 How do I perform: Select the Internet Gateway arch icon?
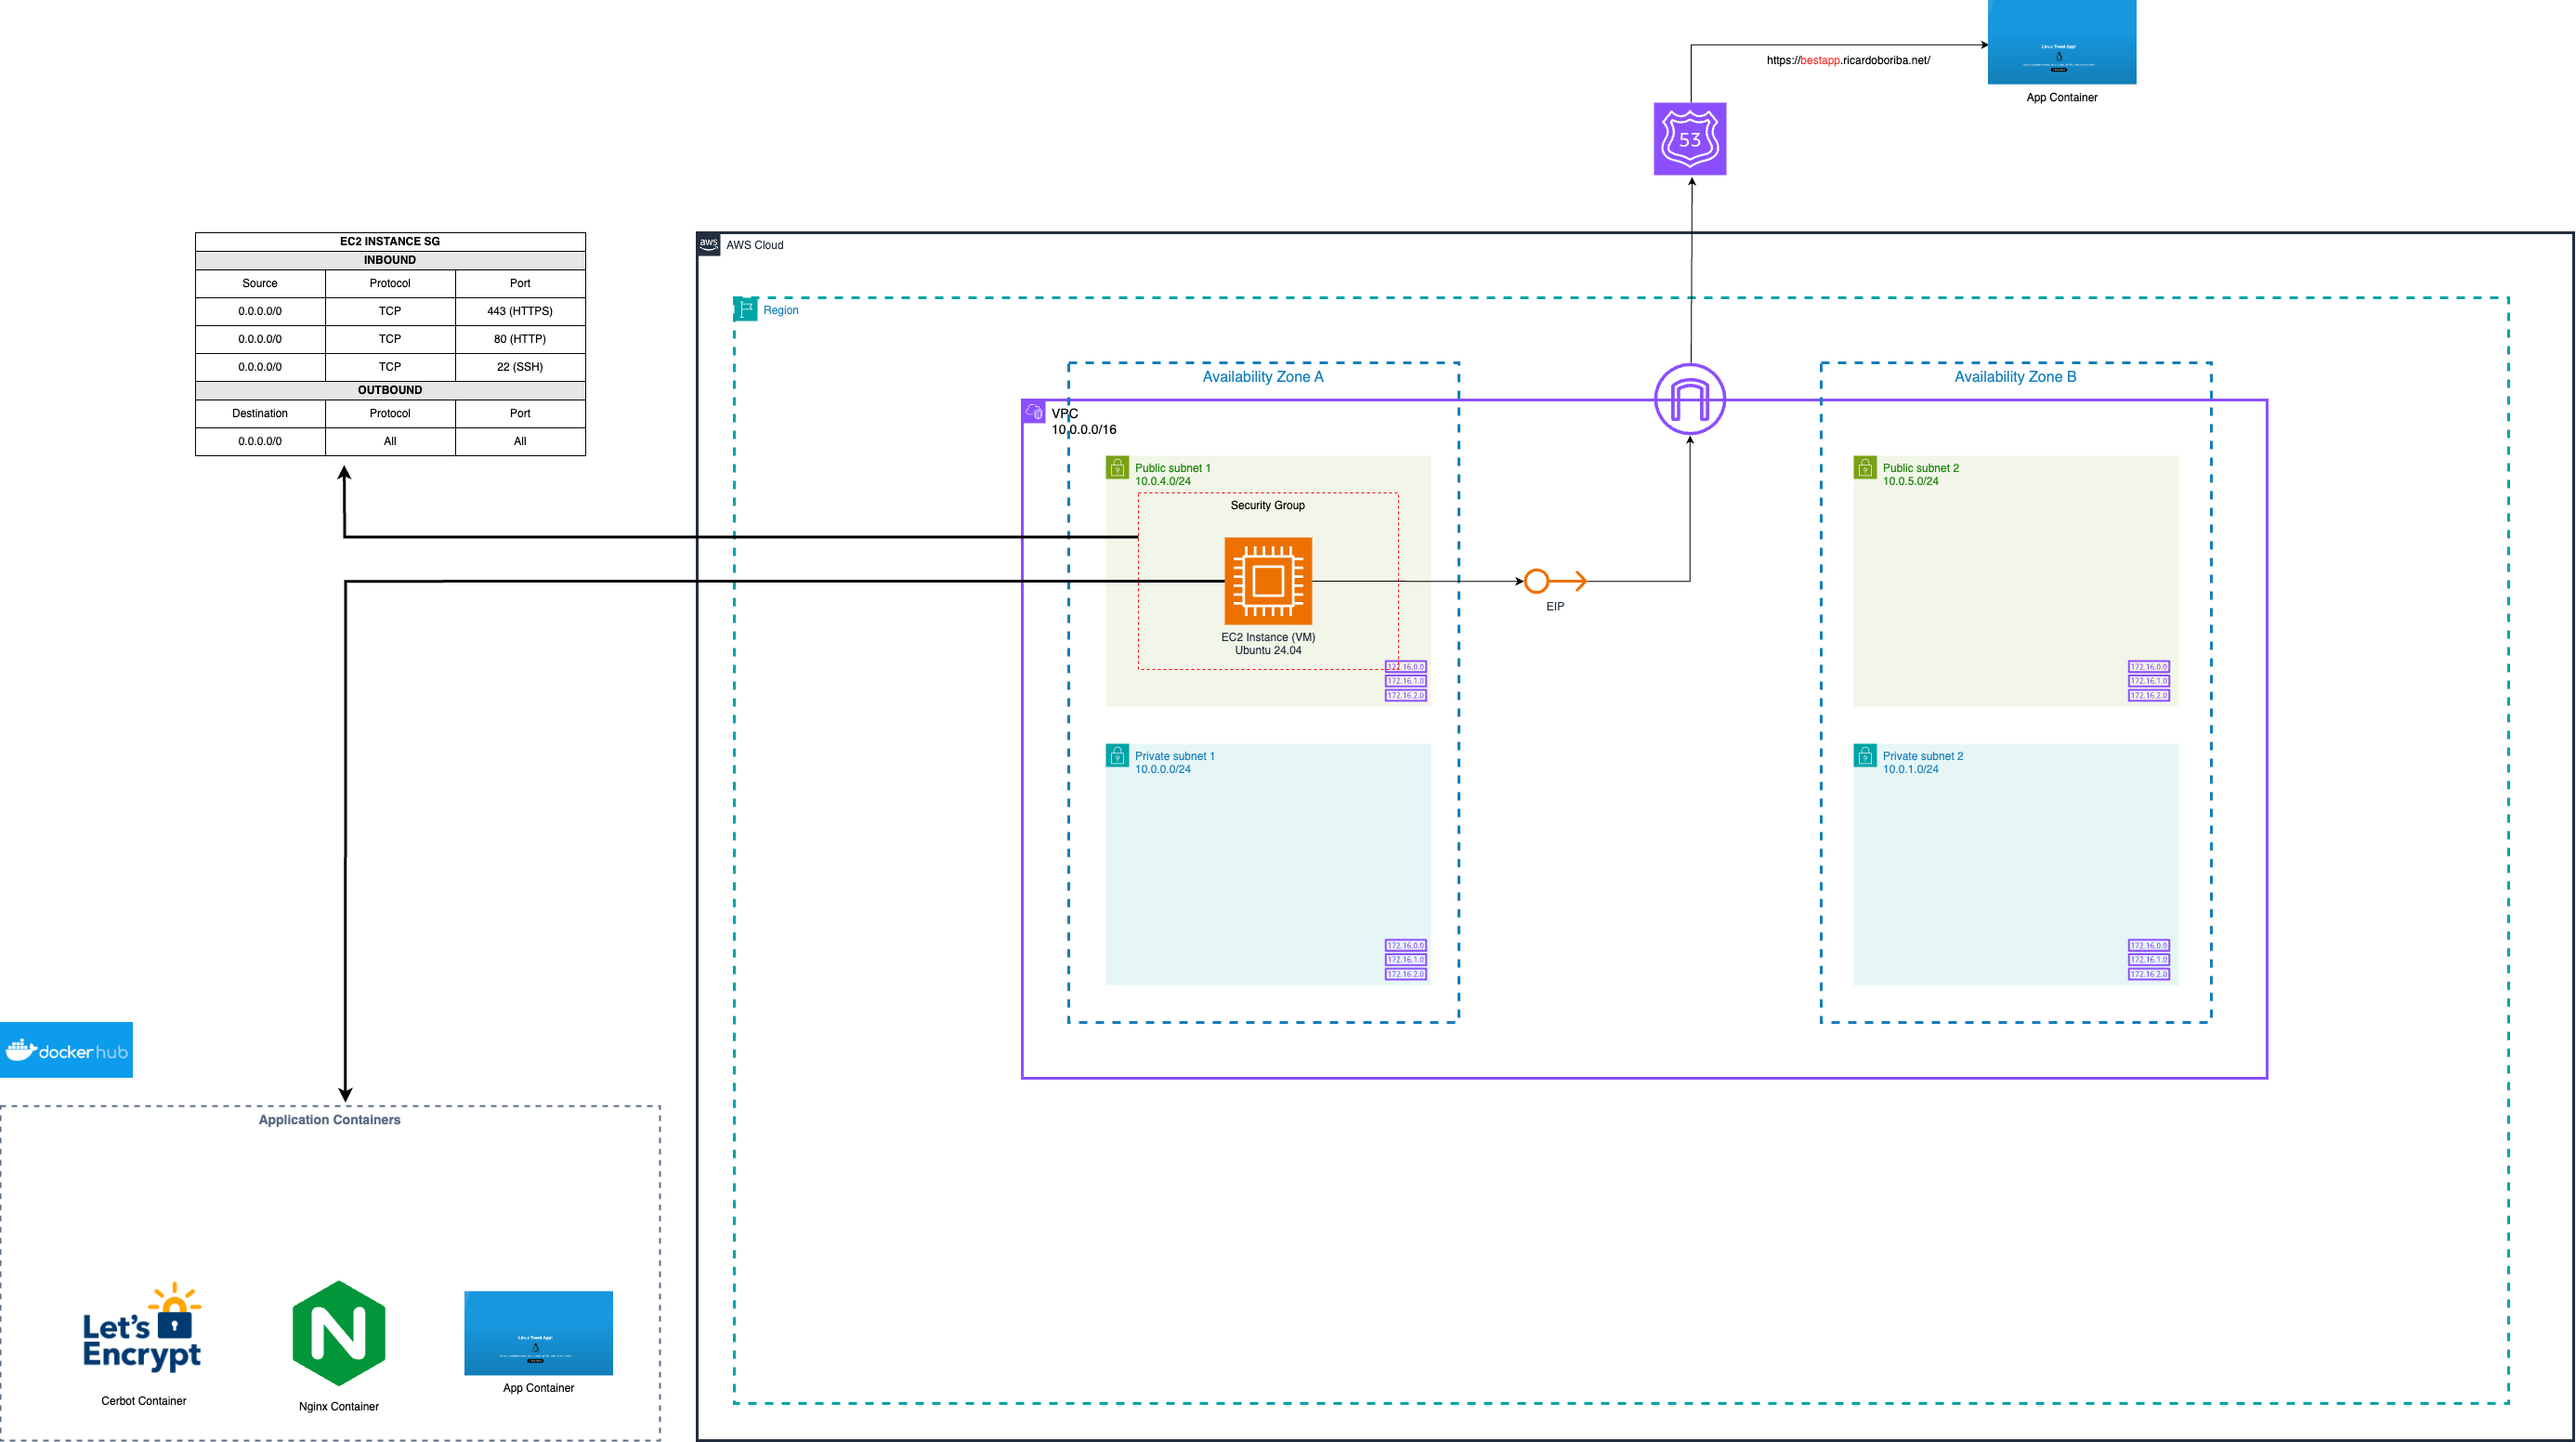click(1690, 399)
